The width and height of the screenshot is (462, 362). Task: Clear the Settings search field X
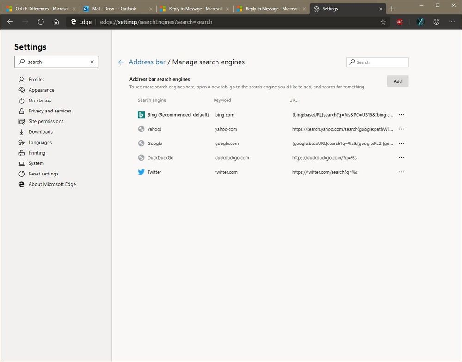[x=92, y=62]
